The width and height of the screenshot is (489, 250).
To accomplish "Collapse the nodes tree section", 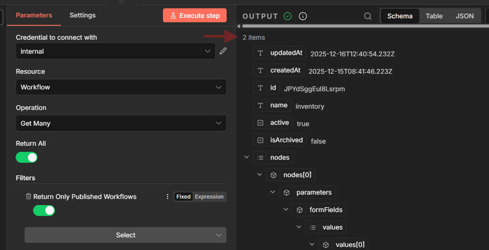I will click(x=247, y=158).
